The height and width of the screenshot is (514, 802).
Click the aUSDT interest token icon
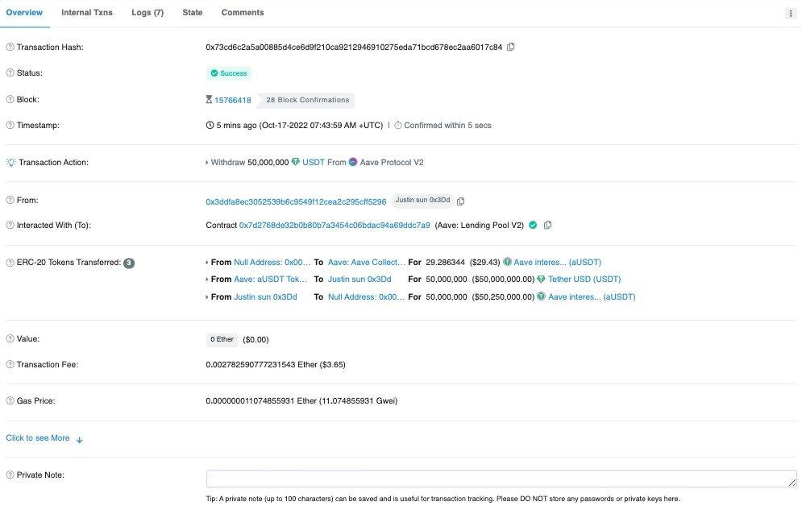(x=508, y=262)
